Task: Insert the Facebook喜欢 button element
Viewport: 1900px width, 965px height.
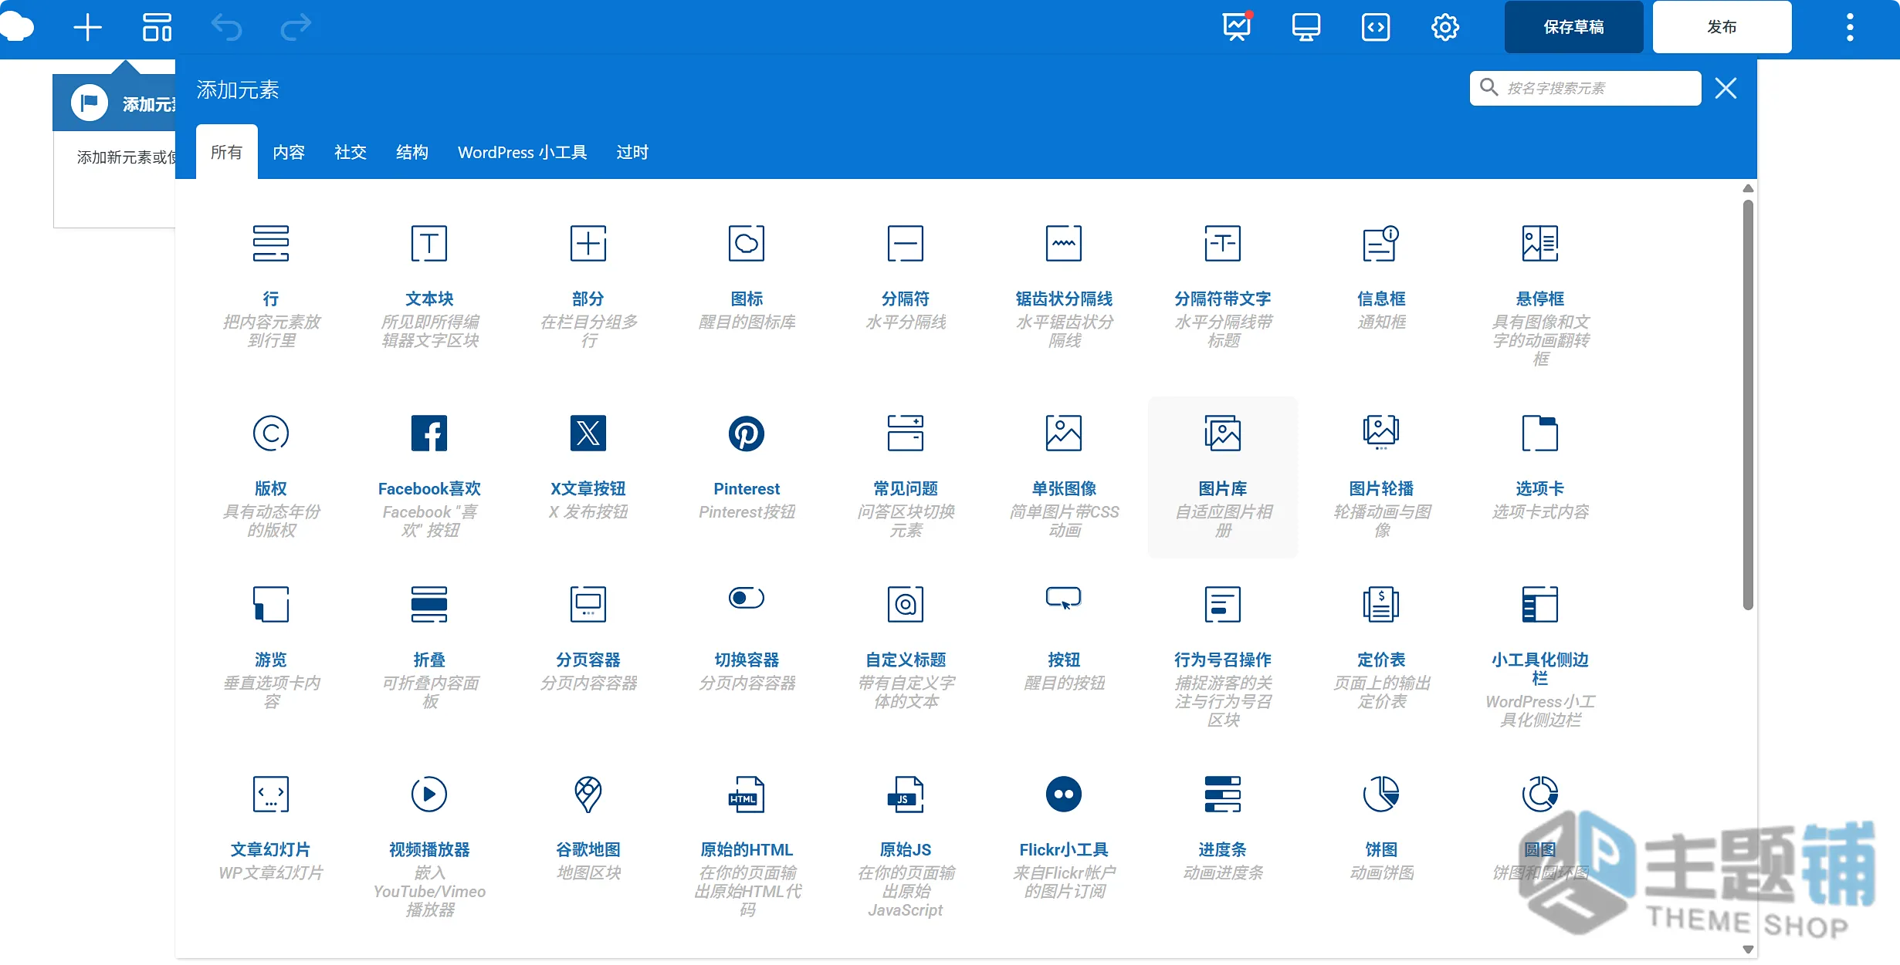Action: pyautogui.click(x=429, y=477)
